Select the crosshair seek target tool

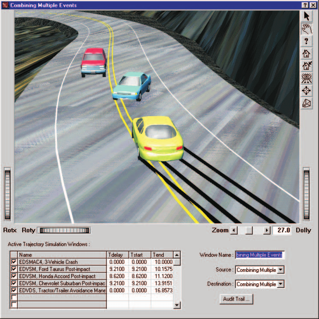pyautogui.click(x=307, y=90)
